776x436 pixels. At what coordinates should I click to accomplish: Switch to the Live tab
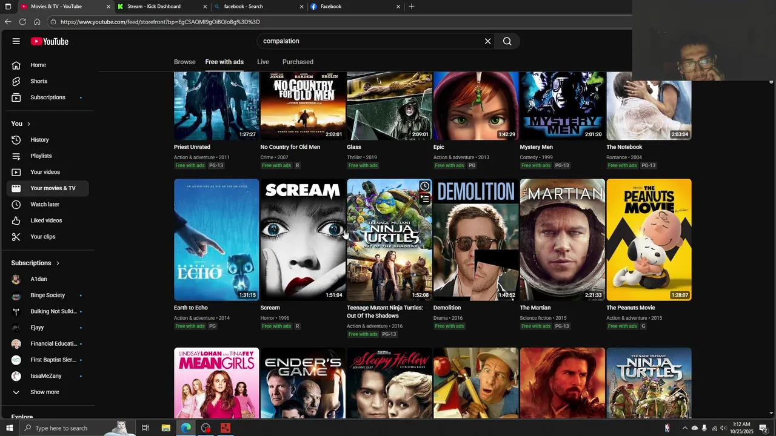click(x=263, y=62)
